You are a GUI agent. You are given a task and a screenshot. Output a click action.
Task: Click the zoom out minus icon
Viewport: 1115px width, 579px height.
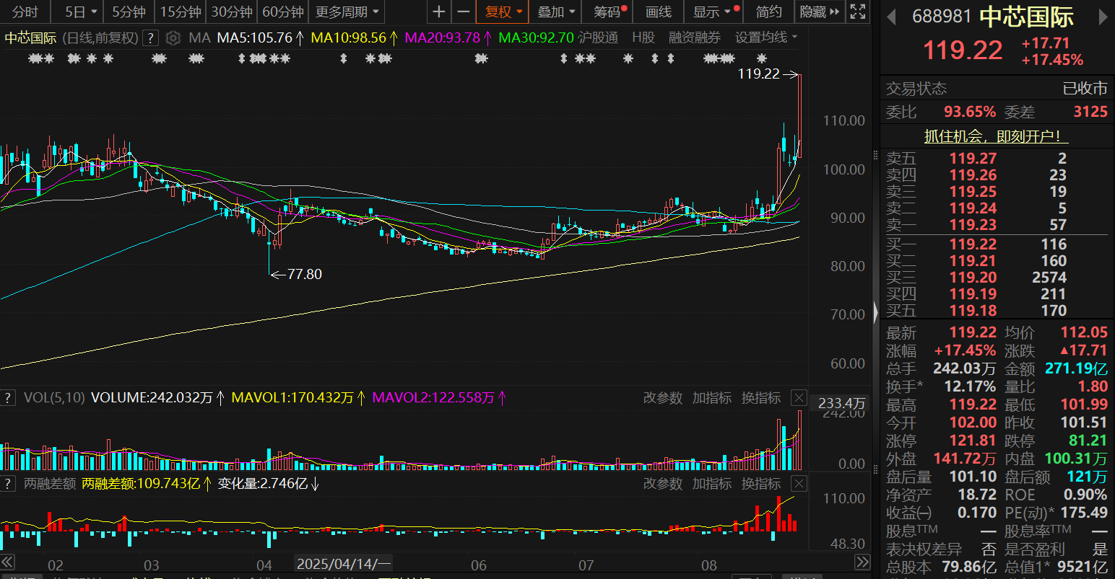click(x=464, y=12)
